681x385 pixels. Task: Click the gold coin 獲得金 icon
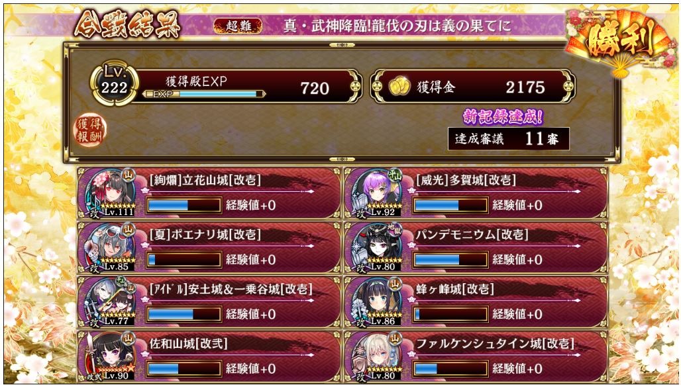(x=399, y=87)
